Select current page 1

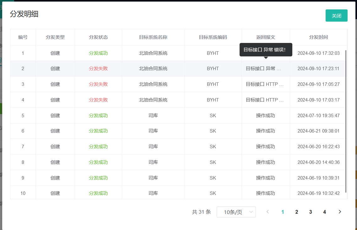283,212
